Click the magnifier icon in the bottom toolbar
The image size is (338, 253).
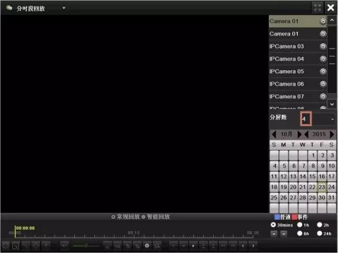[157, 246]
